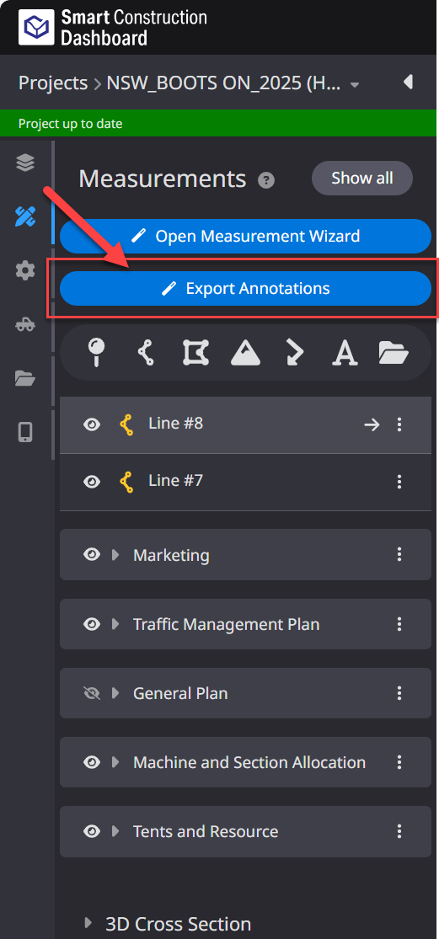
Task: Select the volume mountain tool icon
Action: coord(245,352)
